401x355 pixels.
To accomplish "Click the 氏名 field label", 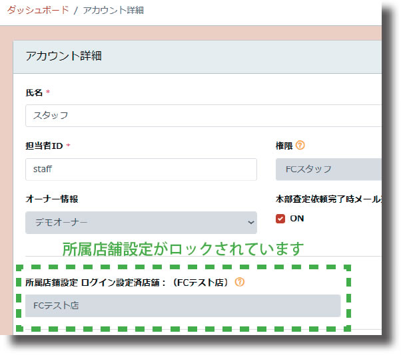I will (33, 92).
